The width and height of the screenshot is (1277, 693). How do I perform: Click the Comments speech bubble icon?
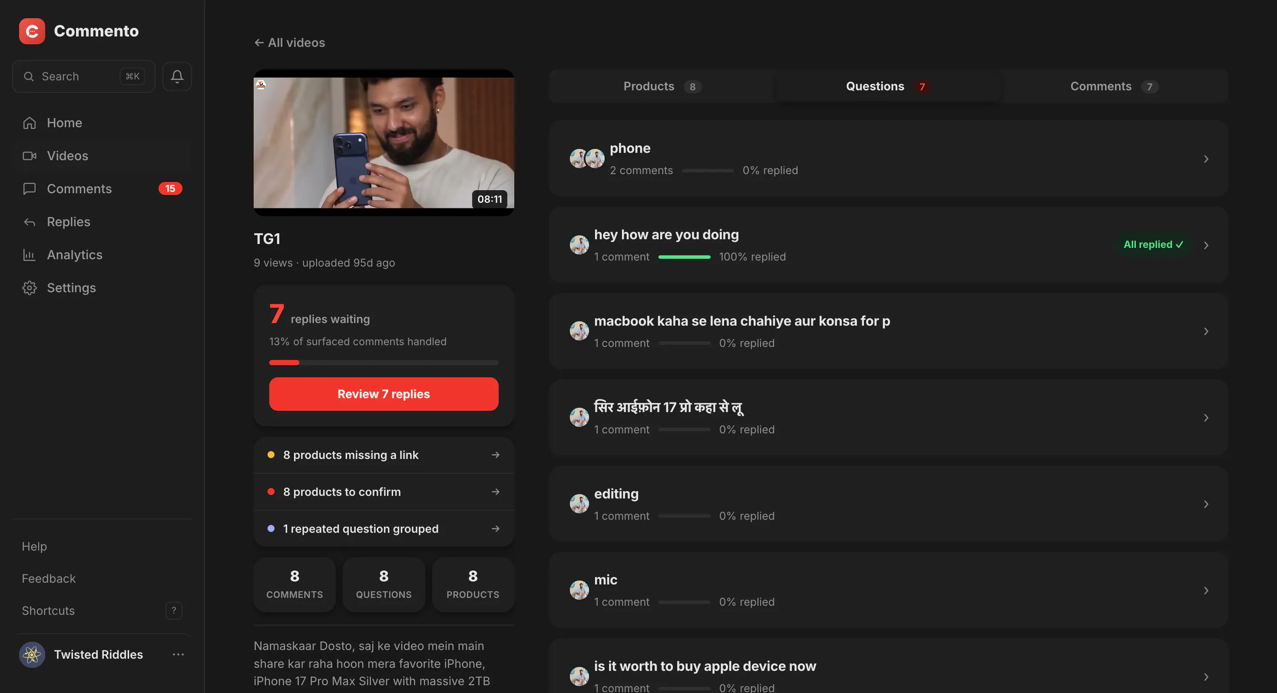(x=29, y=189)
